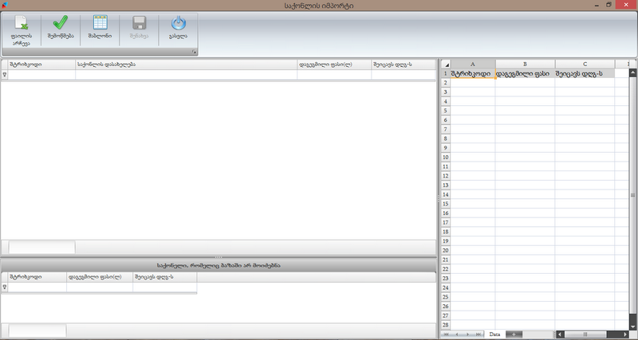Sort top grid by დაგეგმილი ფასი(ლ) header
The image size is (638, 340).
(333, 64)
